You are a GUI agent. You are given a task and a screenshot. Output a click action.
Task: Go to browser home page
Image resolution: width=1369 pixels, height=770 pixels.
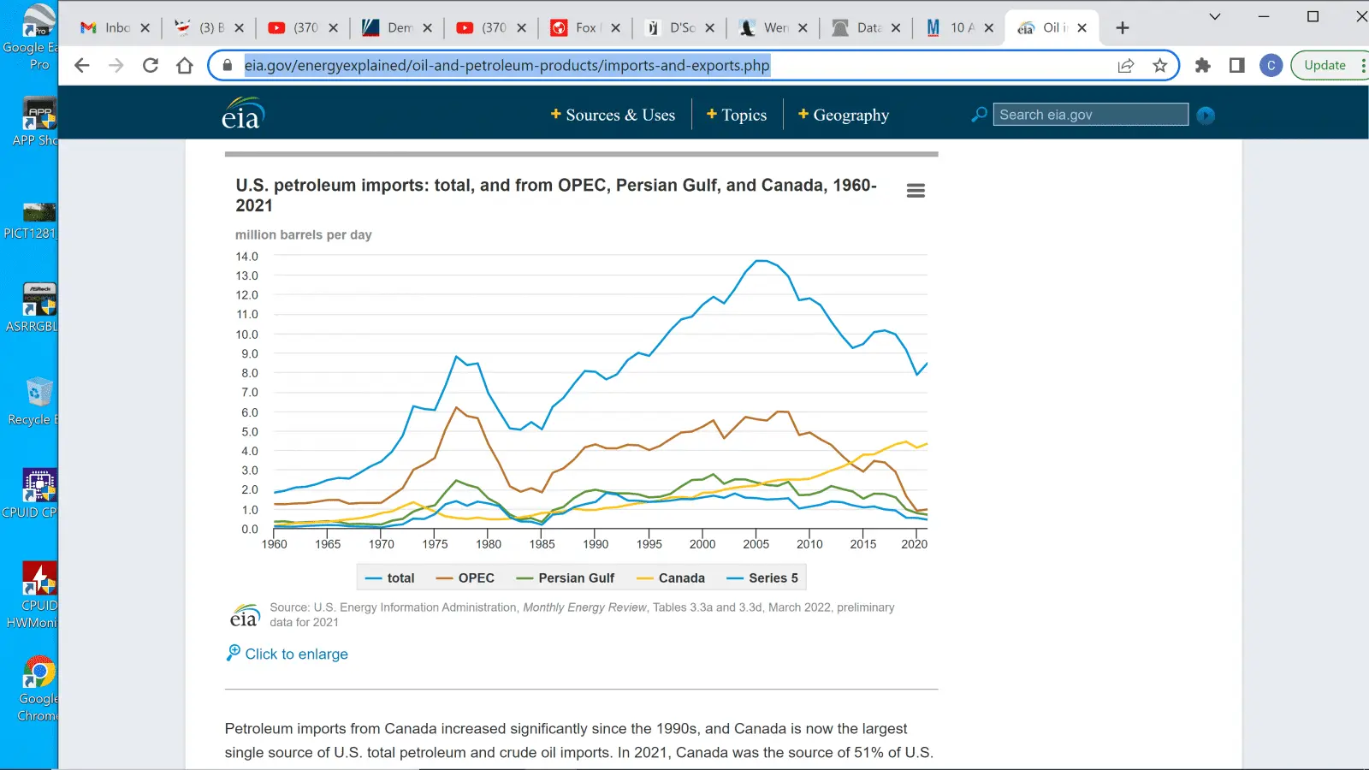click(185, 66)
